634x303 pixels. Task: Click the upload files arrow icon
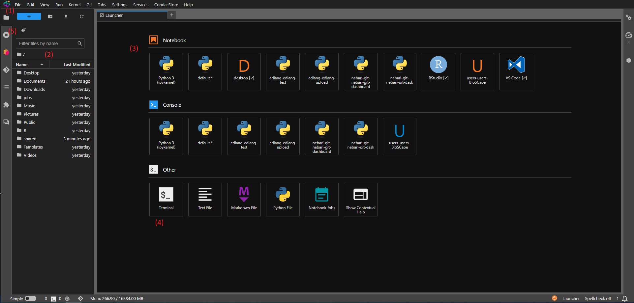pyautogui.click(x=66, y=16)
